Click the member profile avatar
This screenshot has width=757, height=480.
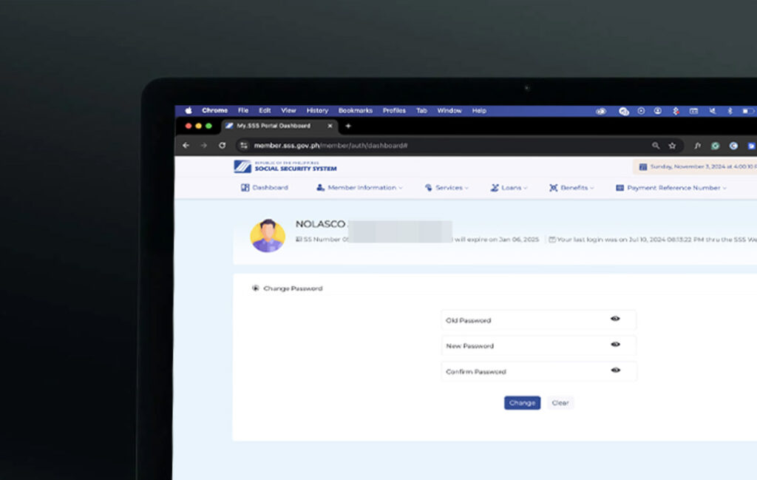pyautogui.click(x=268, y=236)
